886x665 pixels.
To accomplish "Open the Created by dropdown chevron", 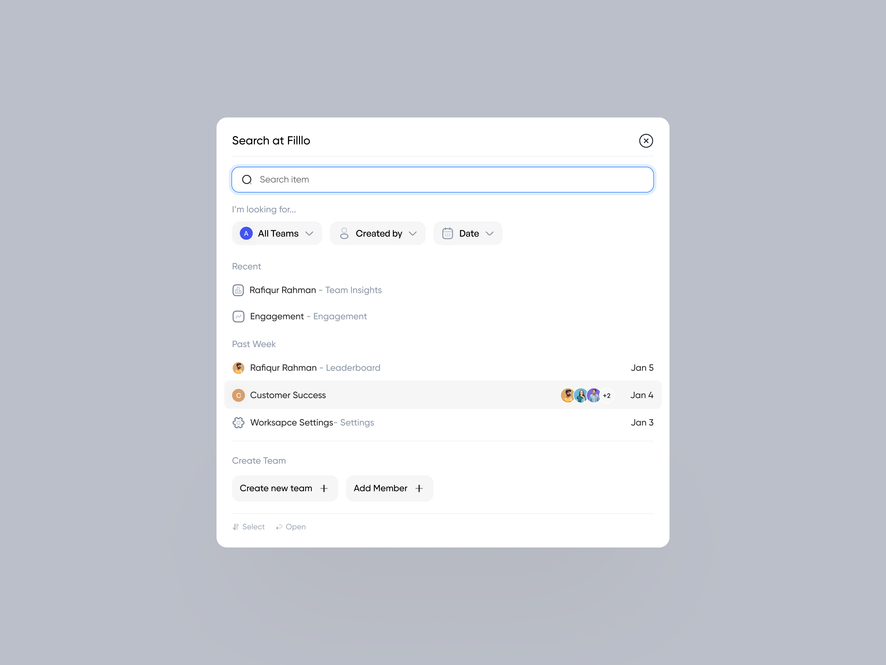I will [x=413, y=233].
